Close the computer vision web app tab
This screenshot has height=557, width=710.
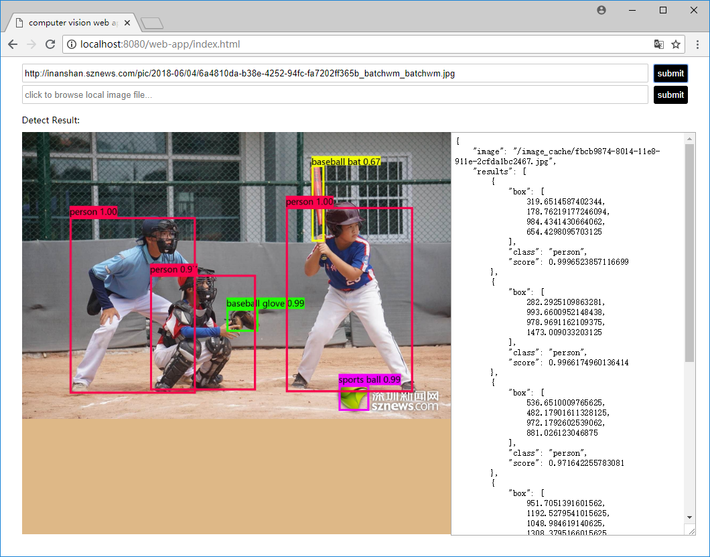127,23
